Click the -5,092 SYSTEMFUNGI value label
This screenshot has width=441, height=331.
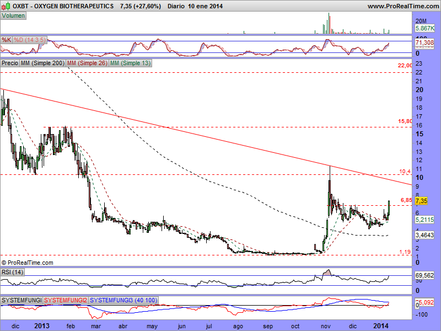point(425,302)
